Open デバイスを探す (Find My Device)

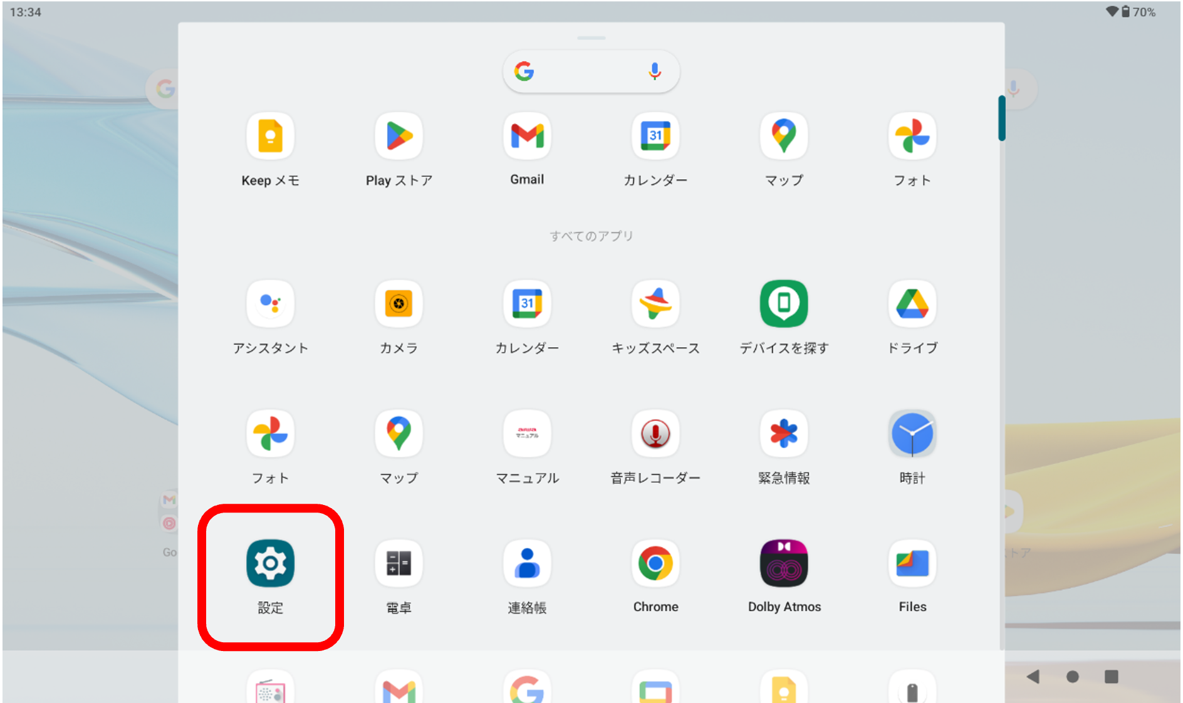coord(784,304)
